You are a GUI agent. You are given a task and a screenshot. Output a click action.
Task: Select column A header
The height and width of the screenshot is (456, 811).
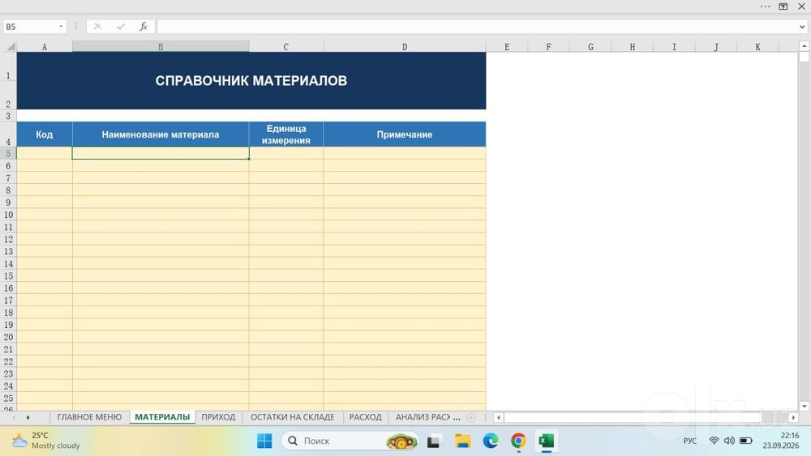[45, 46]
